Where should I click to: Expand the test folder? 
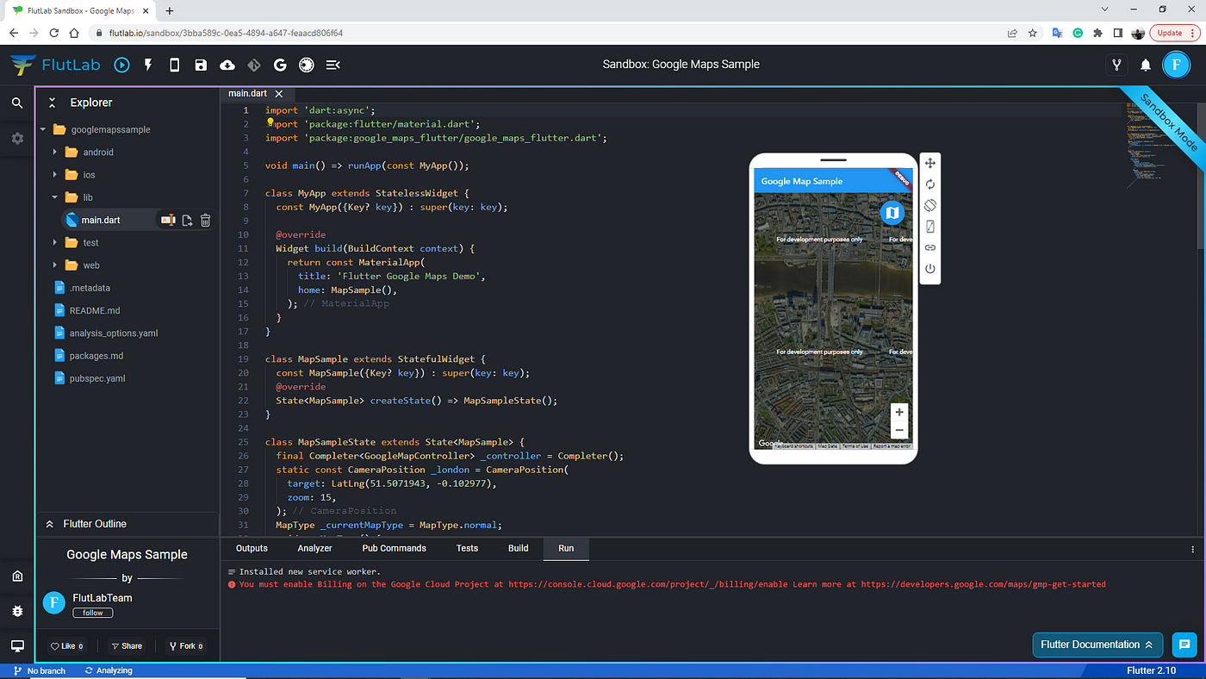pos(54,243)
